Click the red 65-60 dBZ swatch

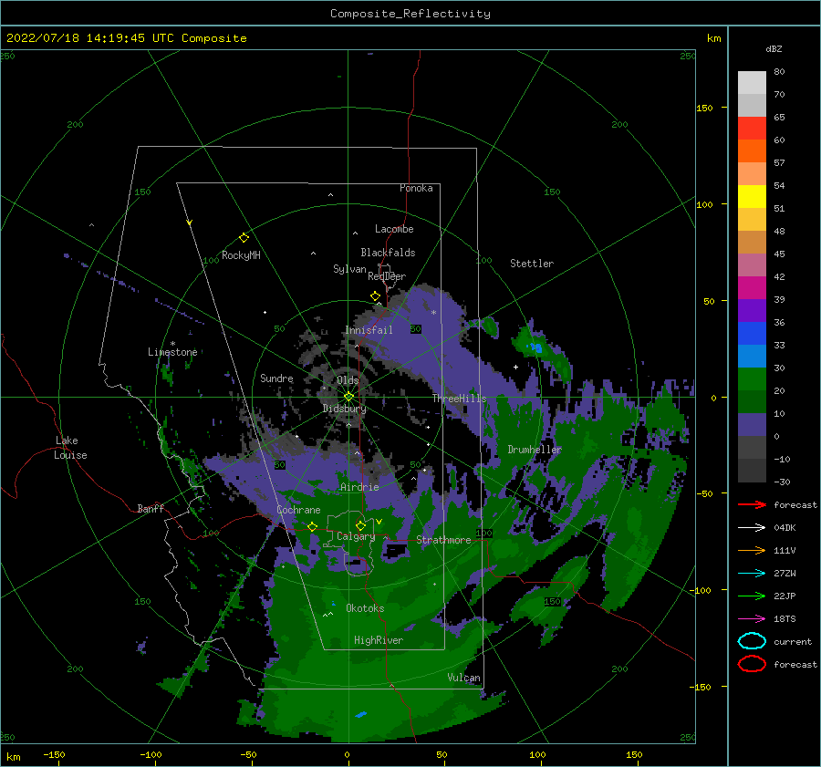(752, 128)
